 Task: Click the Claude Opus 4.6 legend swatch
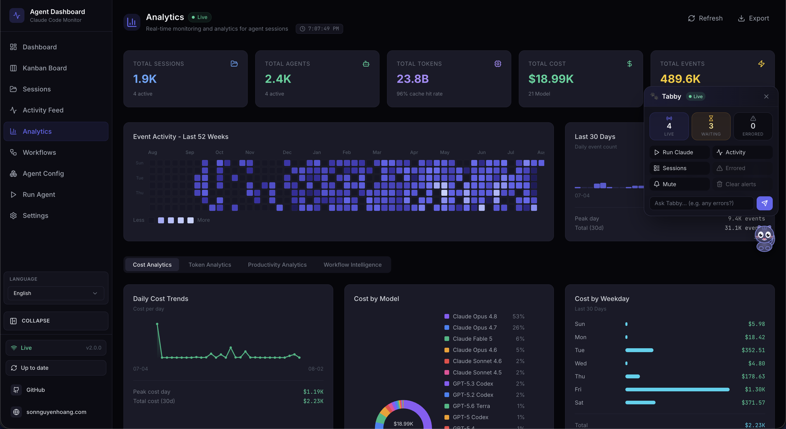pos(447,350)
